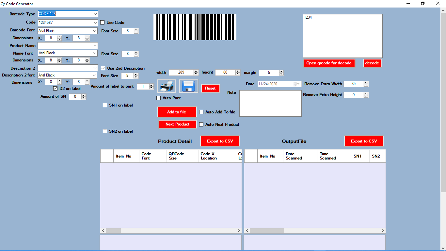This screenshot has height=251, width=446.
Task: Open the Description 2 font dropdown
Action: pyautogui.click(x=95, y=75)
